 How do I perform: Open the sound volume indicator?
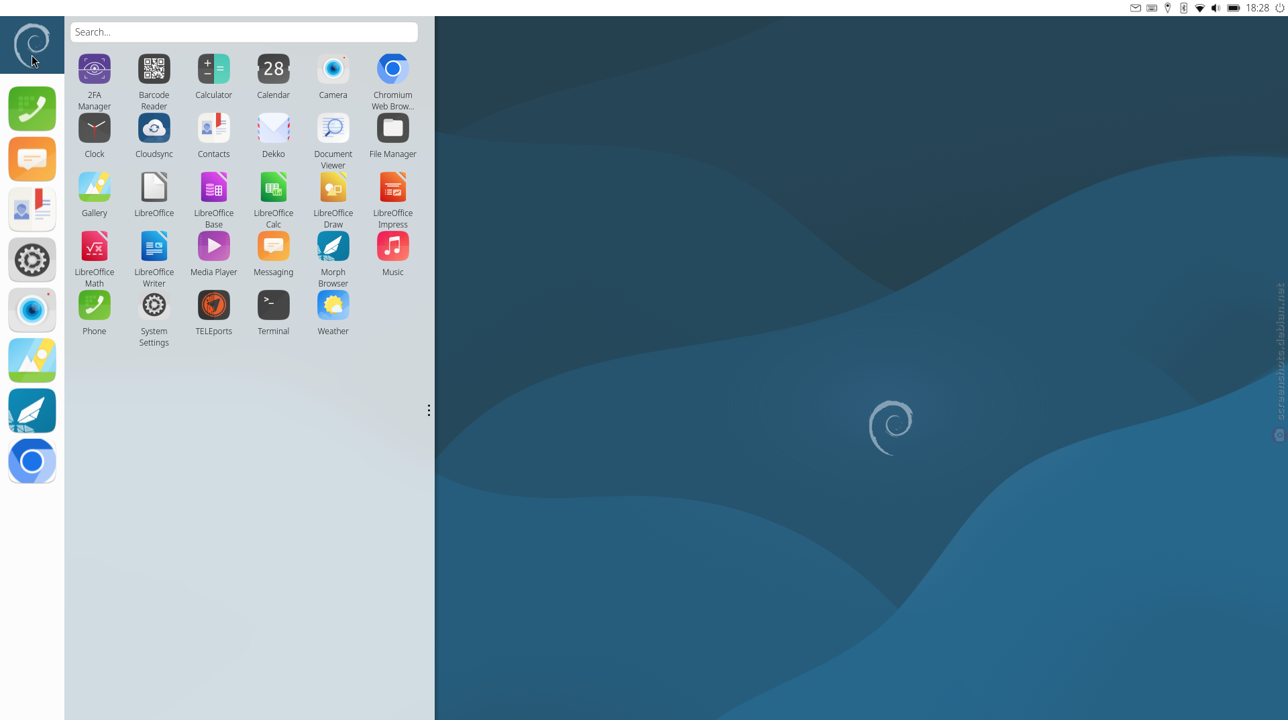tap(1216, 8)
